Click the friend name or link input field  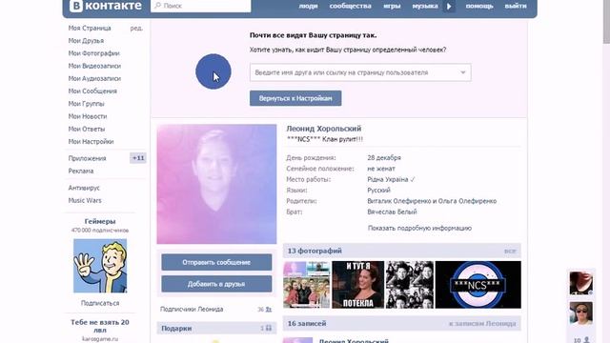pyautogui.click(x=360, y=72)
